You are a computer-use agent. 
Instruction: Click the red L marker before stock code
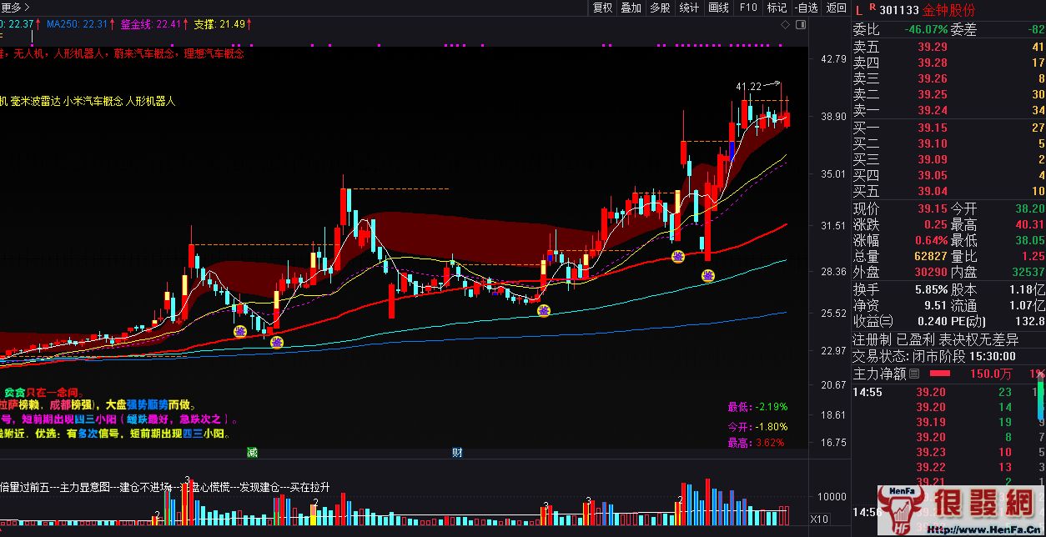pos(859,9)
